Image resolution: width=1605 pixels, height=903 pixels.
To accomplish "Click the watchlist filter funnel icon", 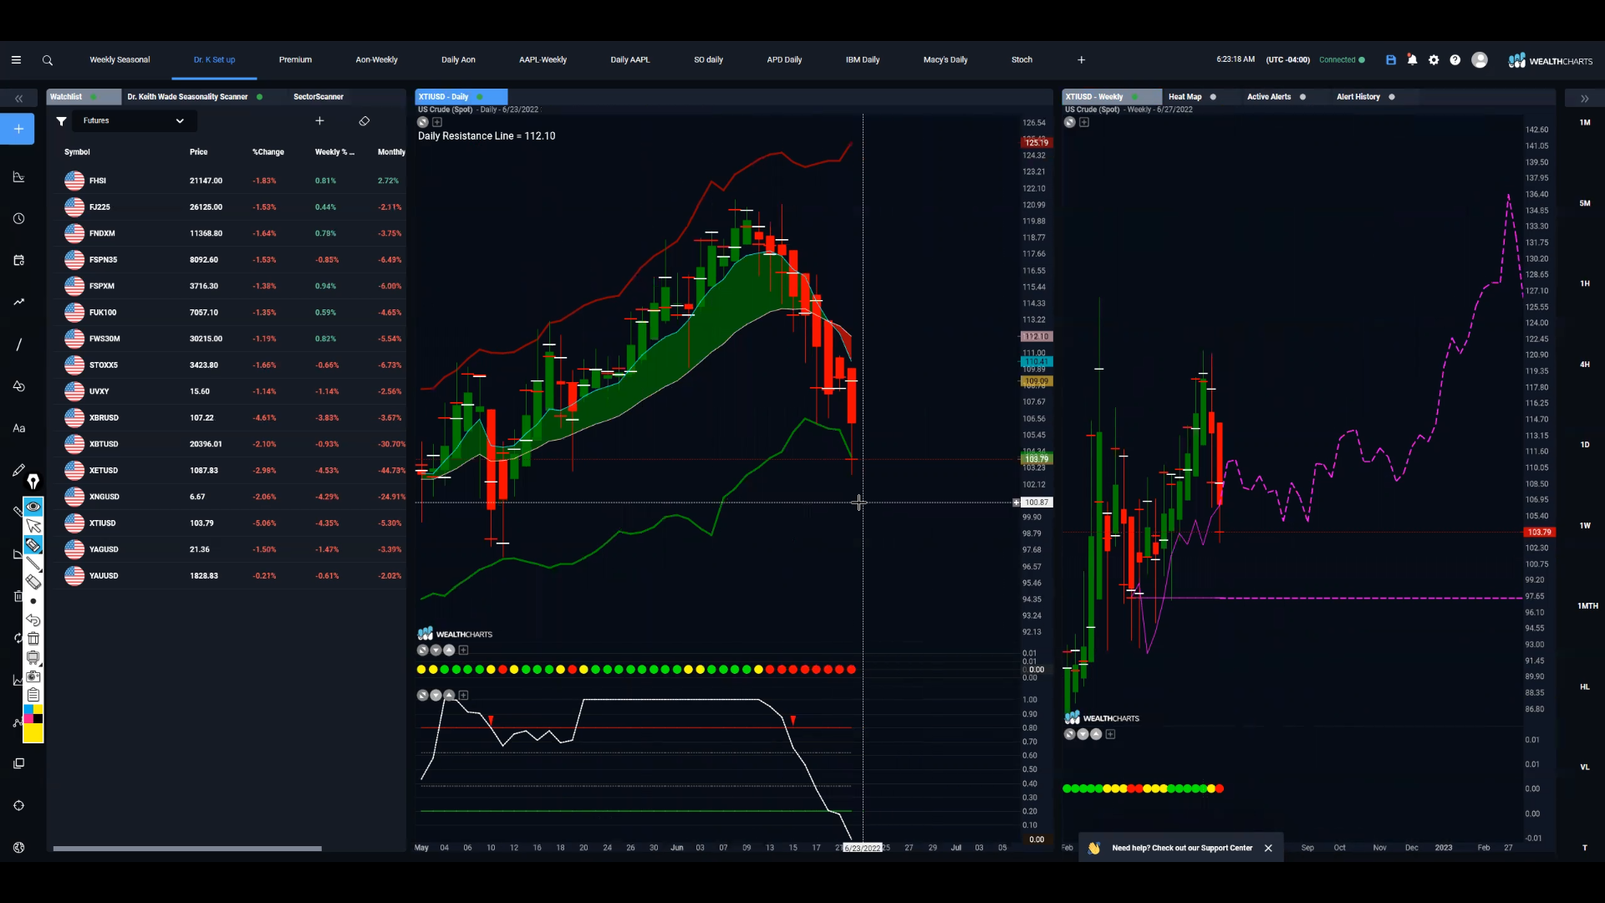I will point(61,121).
